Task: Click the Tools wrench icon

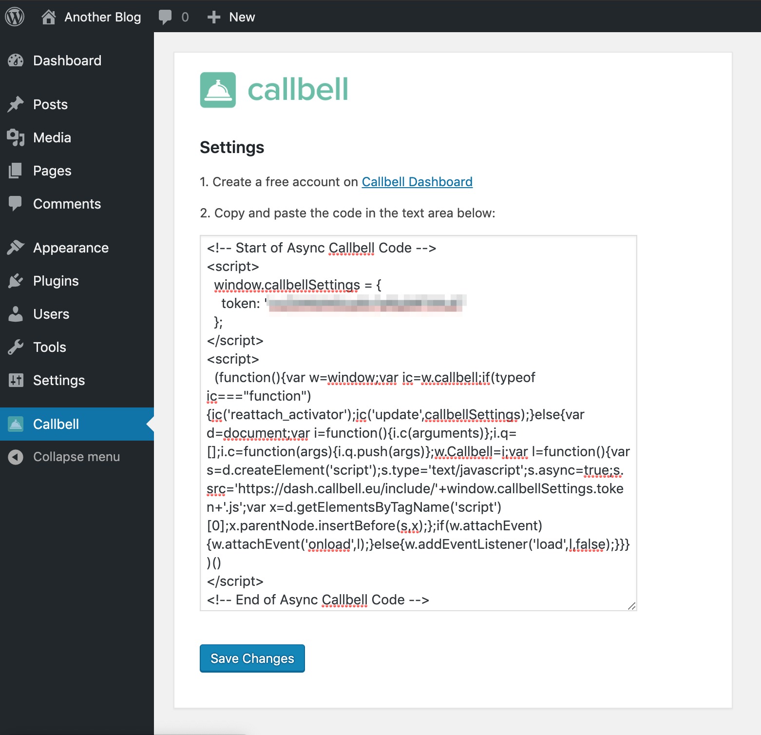Action: coord(16,347)
